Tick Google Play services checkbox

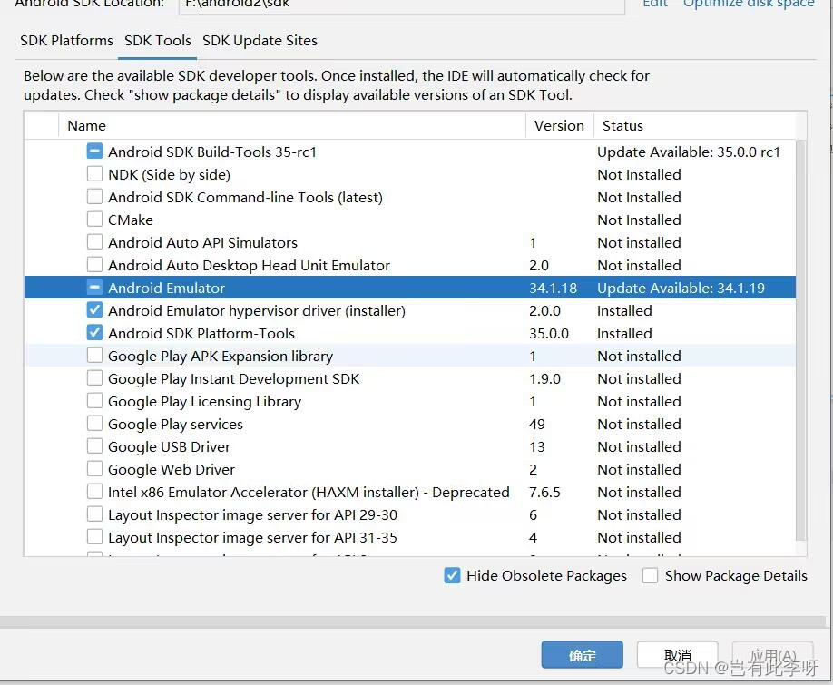coord(94,423)
